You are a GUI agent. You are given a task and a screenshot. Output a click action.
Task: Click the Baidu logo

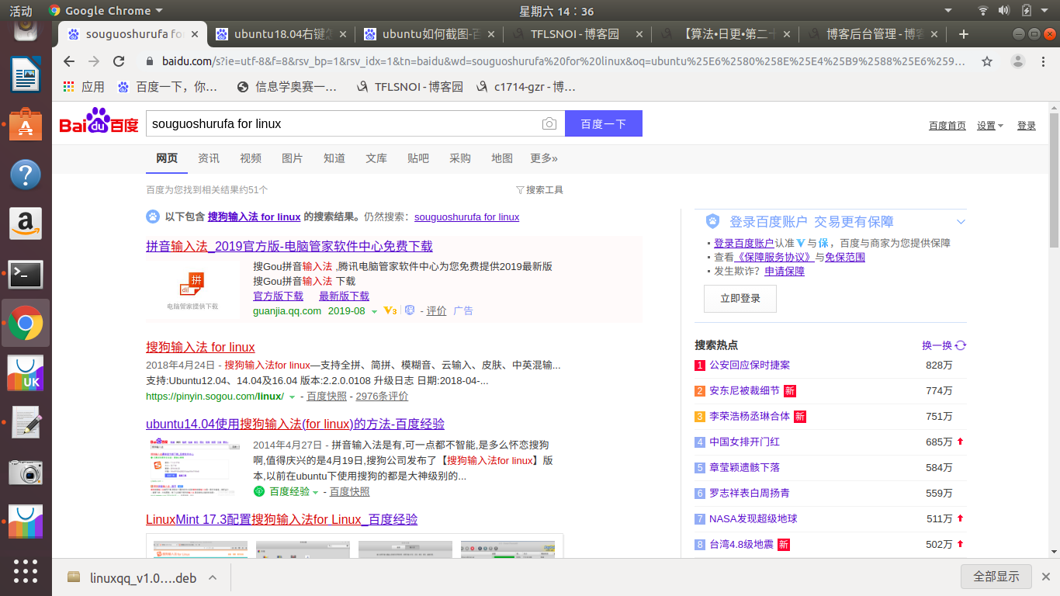pos(99,123)
